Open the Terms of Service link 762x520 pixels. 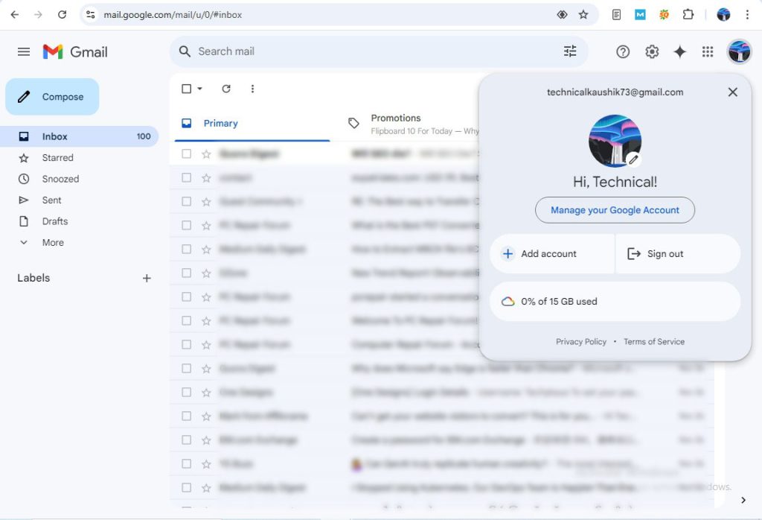pyautogui.click(x=654, y=341)
